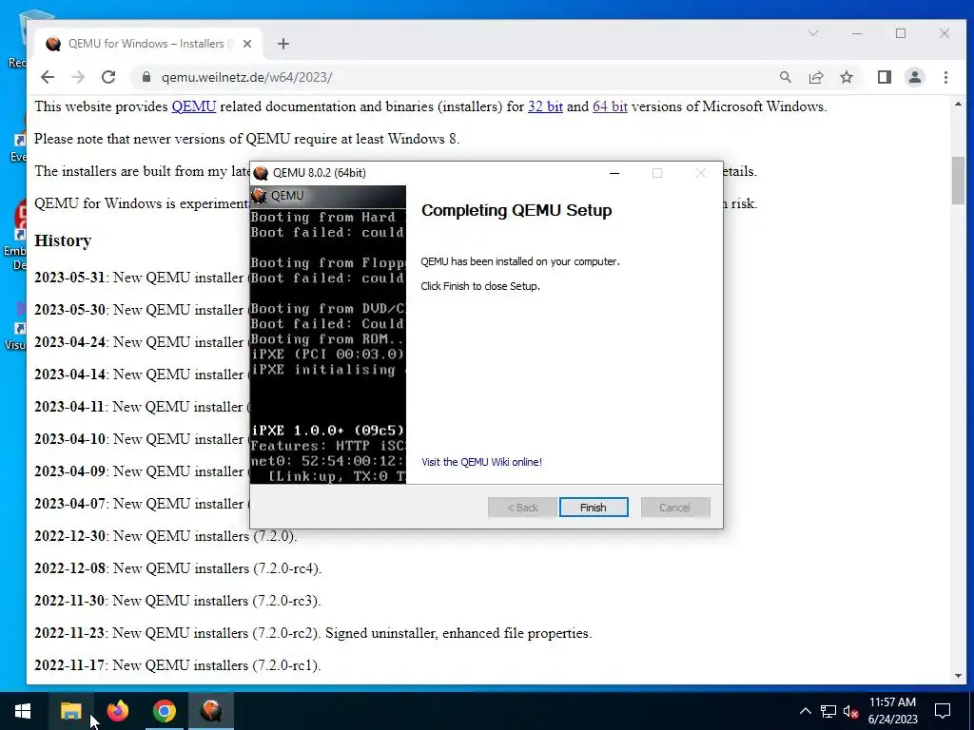Switch to Chrome in the taskbar
Screen dimensions: 974x730
click(x=164, y=711)
